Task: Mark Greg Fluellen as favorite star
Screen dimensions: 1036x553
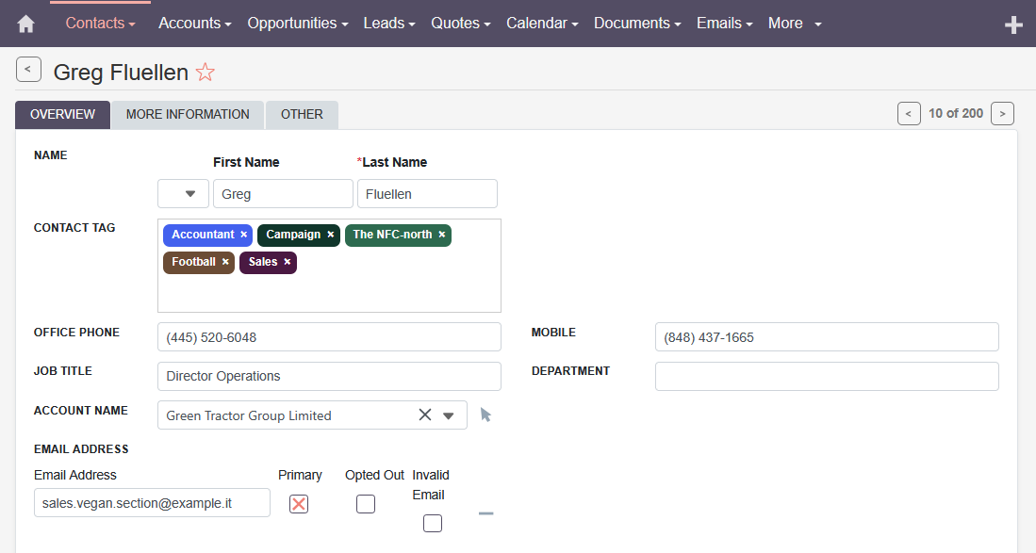Action: [206, 72]
